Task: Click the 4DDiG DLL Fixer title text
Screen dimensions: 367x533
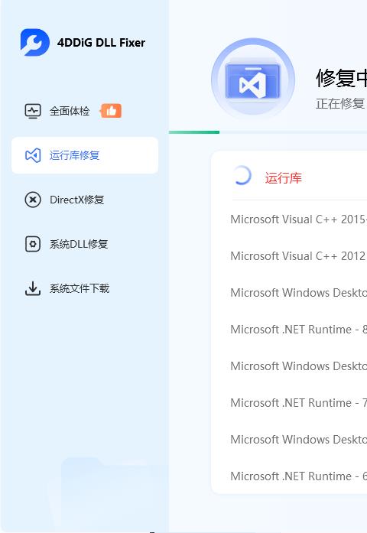Action: click(101, 43)
